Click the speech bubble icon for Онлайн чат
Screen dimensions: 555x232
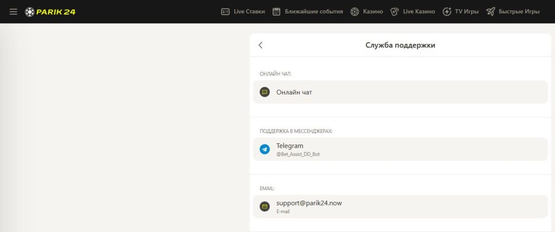click(x=264, y=92)
